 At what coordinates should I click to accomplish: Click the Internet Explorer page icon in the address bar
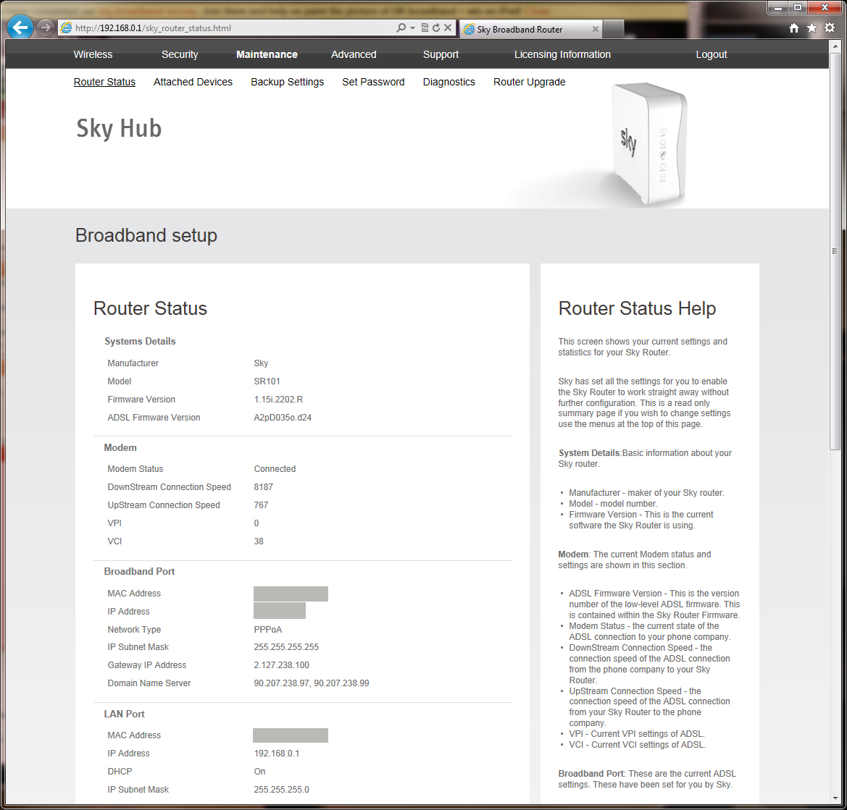tap(66, 28)
